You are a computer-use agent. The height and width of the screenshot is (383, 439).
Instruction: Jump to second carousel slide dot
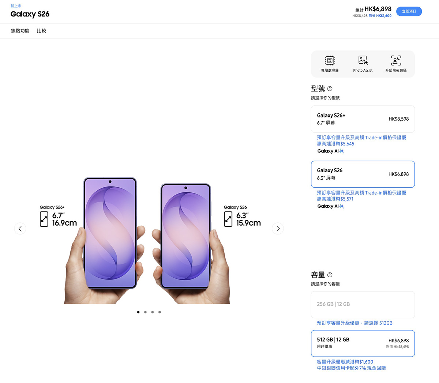[x=145, y=312]
